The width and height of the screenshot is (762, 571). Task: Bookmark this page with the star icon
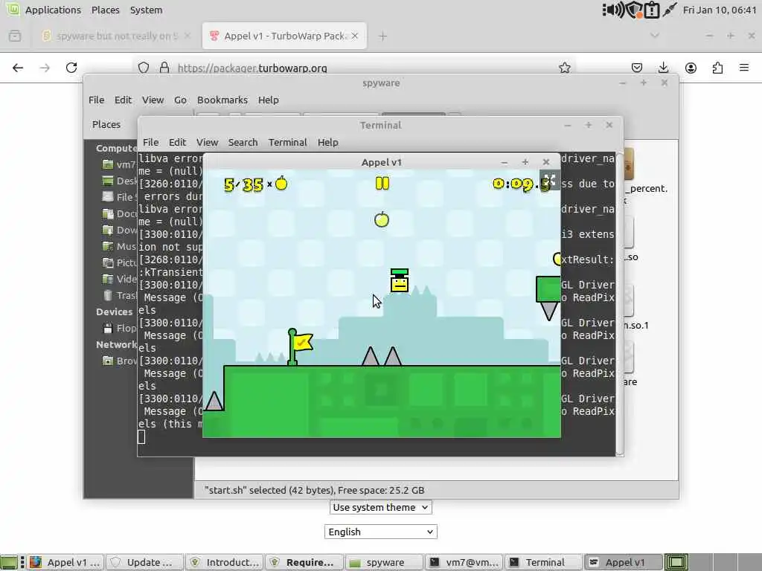click(x=564, y=68)
